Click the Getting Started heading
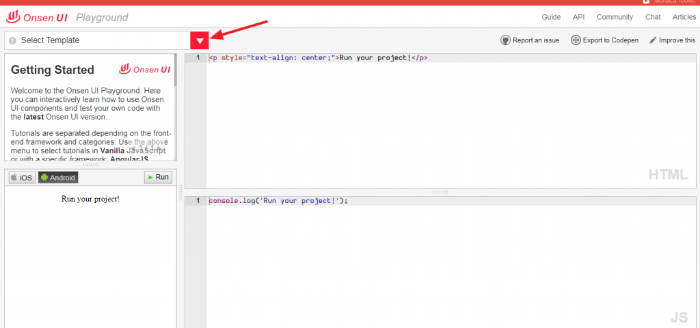Viewport: 700px width, 328px height. pyautogui.click(x=52, y=70)
